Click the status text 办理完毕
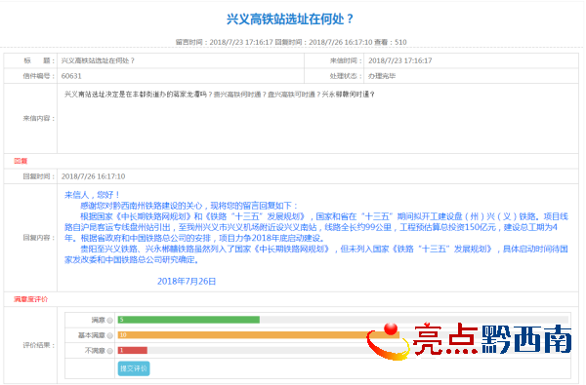Screen dimensions: 586x385 point(382,76)
